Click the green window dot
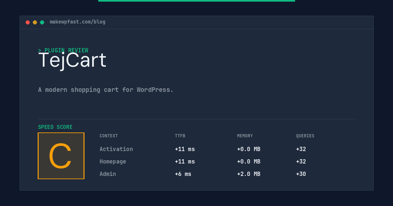This screenshot has height=206, width=393. (x=42, y=22)
